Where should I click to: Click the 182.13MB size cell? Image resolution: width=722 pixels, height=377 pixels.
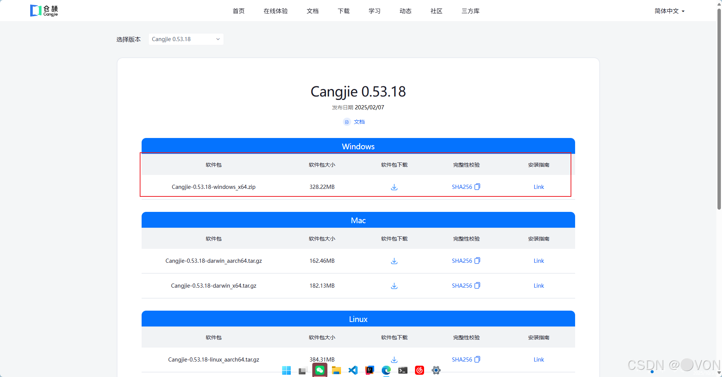pyautogui.click(x=322, y=286)
